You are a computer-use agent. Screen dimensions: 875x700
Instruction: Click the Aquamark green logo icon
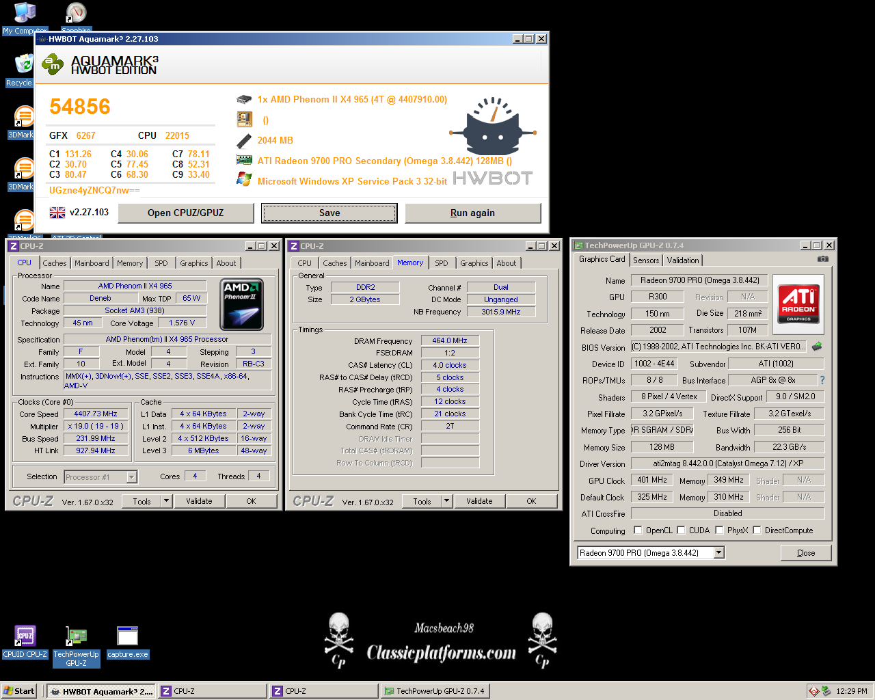pos(53,65)
